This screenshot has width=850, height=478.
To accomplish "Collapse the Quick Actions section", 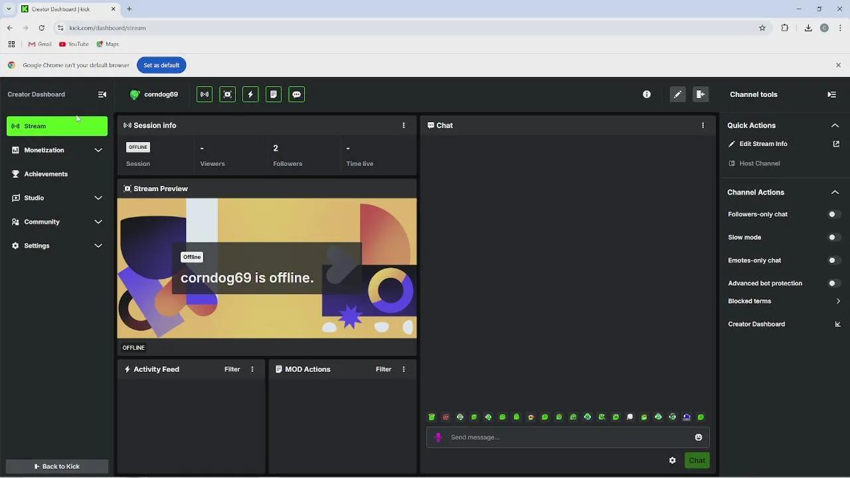I will 835,125.
